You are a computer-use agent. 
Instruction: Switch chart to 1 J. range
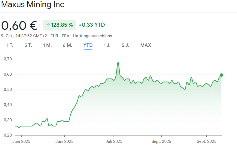tap(107, 45)
